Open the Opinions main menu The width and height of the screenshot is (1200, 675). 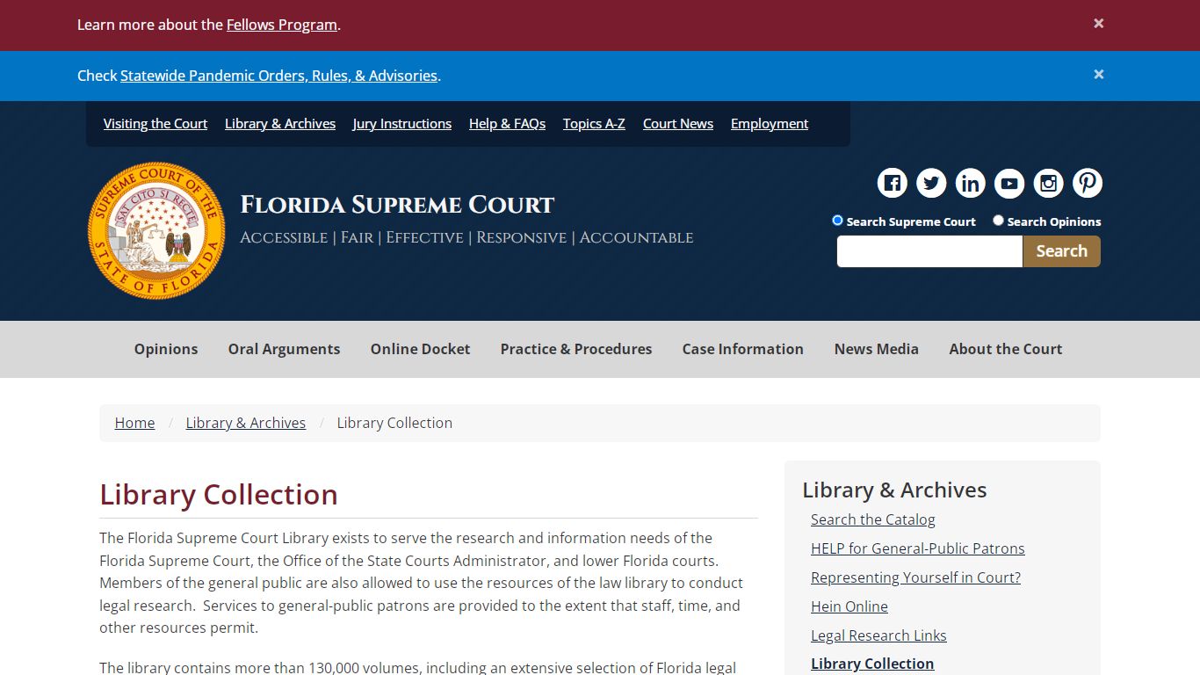pyautogui.click(x=166, y=349)
